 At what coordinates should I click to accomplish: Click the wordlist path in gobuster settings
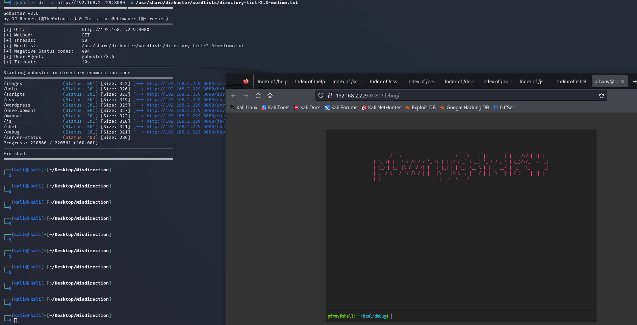click(x=162, y=46)
